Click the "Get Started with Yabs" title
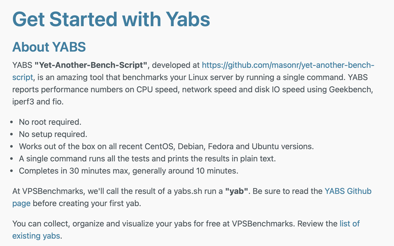 coord(111,19)
